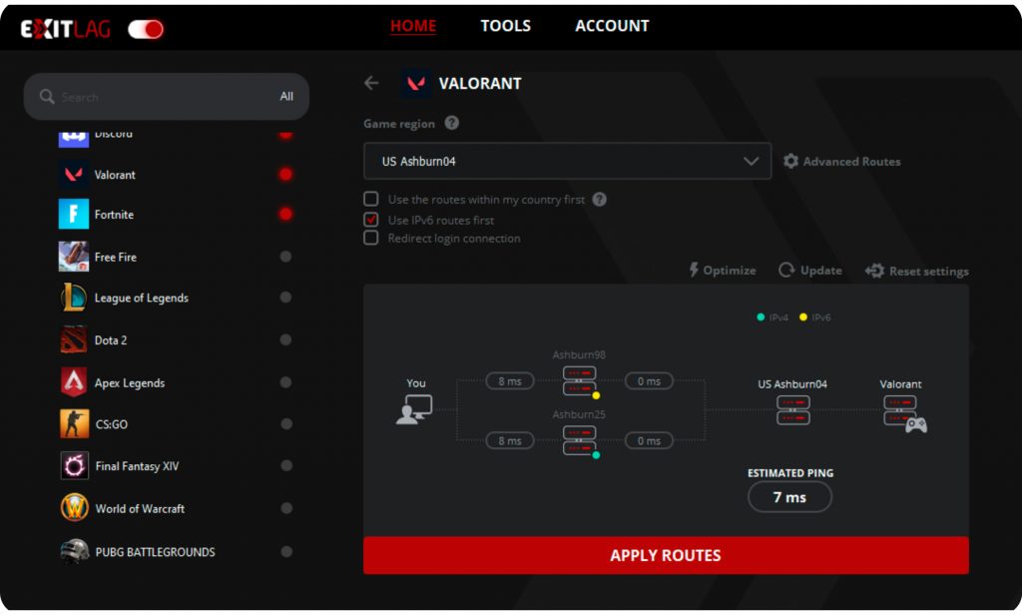Select the Fortnite row label
The height and width of the screenshot is (615, 1022).
click(x=114, y=215)
